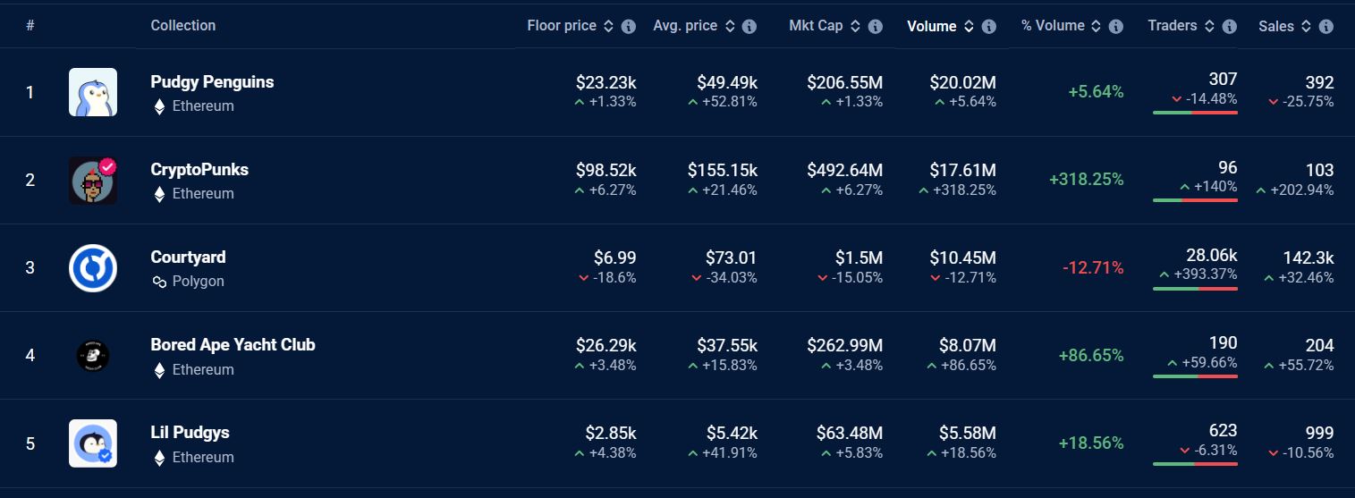
Task: Click the CryptoPunks collection avatar
Action: point(93,180)
